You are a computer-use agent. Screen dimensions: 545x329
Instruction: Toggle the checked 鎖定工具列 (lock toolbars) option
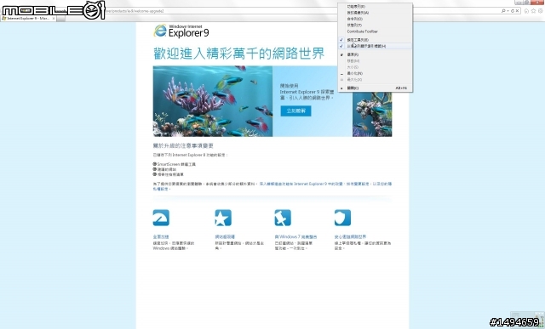(x=376, y=40)
